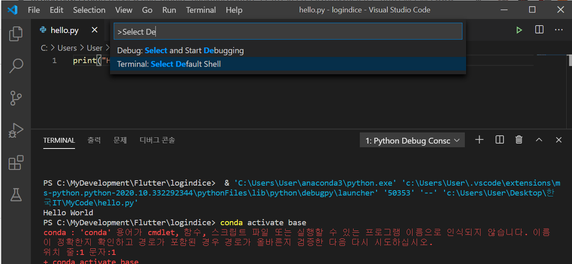Open the Help menu
Screen dimensions: 572x264
click(234, 10)
